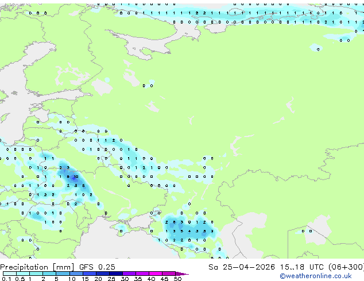Click the 30–35 mm purple legend swatch
The image size is (364, 281).
pos(129,274)
